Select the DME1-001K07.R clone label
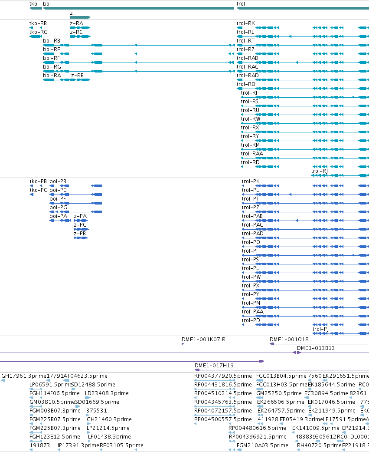 203,340
